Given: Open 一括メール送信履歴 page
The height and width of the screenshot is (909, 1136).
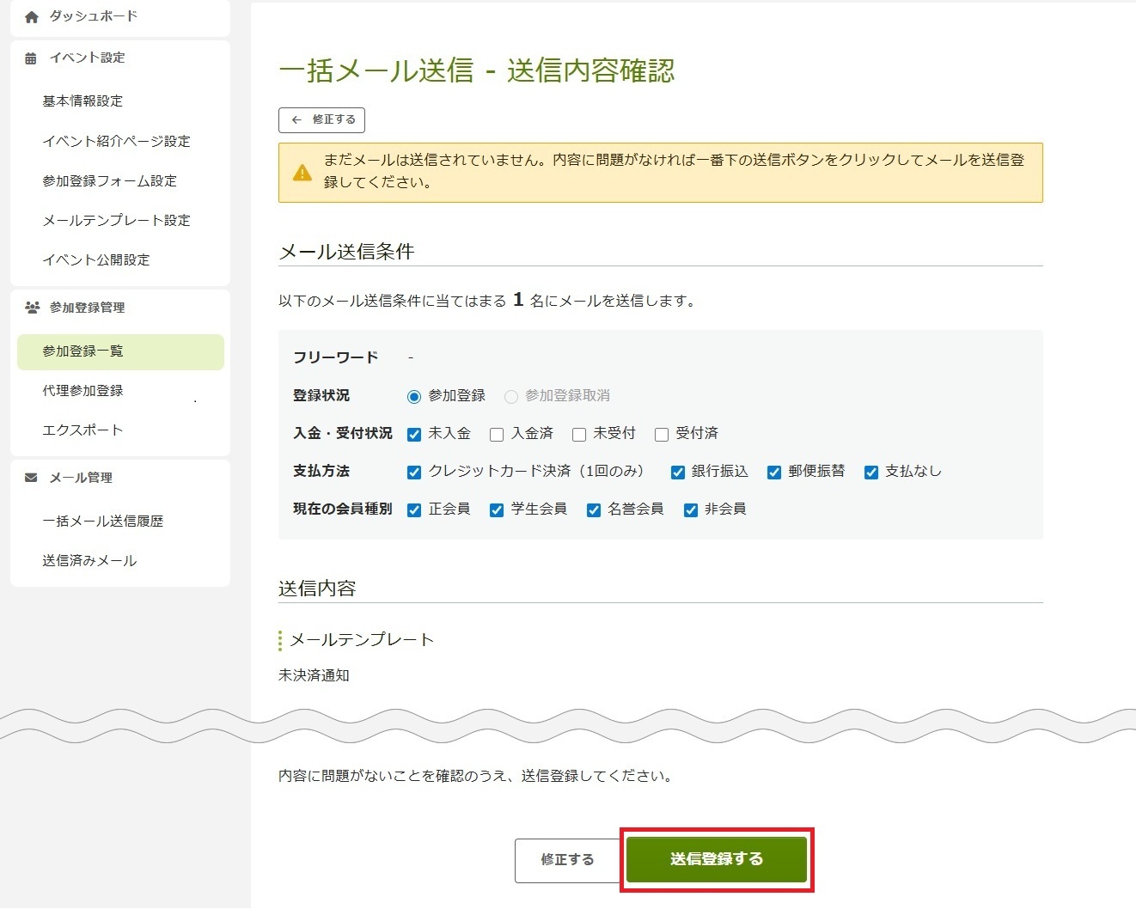Looking at the screenshot, I should pos(102,522).
